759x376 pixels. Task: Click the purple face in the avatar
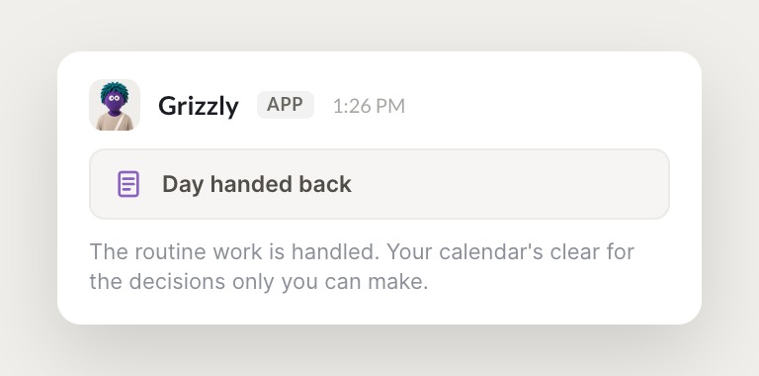pyautogui.click(x=115, y=101)
